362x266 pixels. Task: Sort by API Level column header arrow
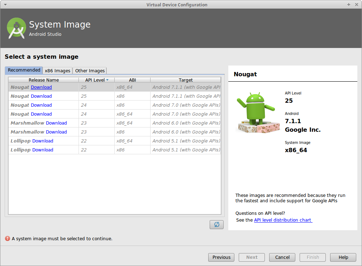(107, 80)
